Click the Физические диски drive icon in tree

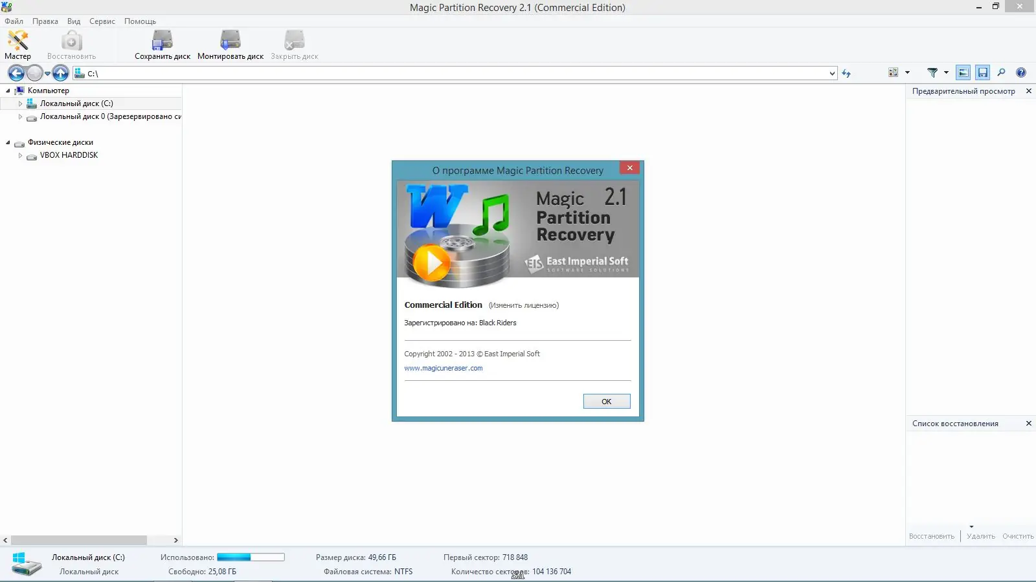coord(19,143)
